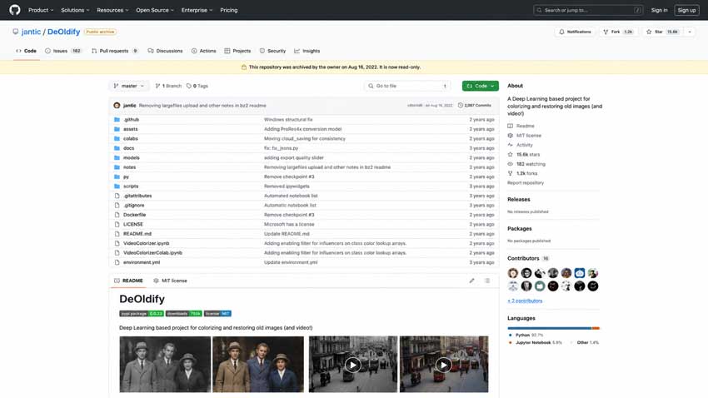708x398 pixels.
Task: Open the Security tab
Action: tap(272, 51)
